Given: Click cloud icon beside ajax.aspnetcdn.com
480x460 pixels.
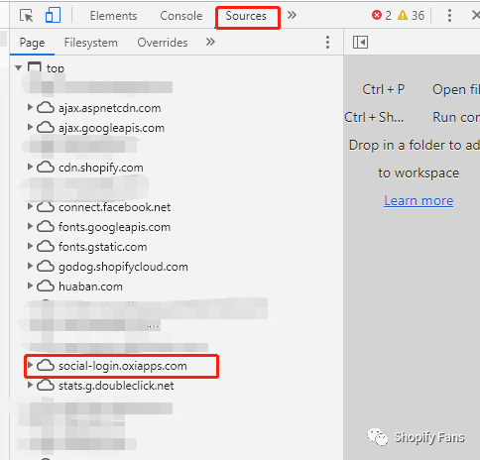Looking at the screenshot, I should (x=46, y=108).
